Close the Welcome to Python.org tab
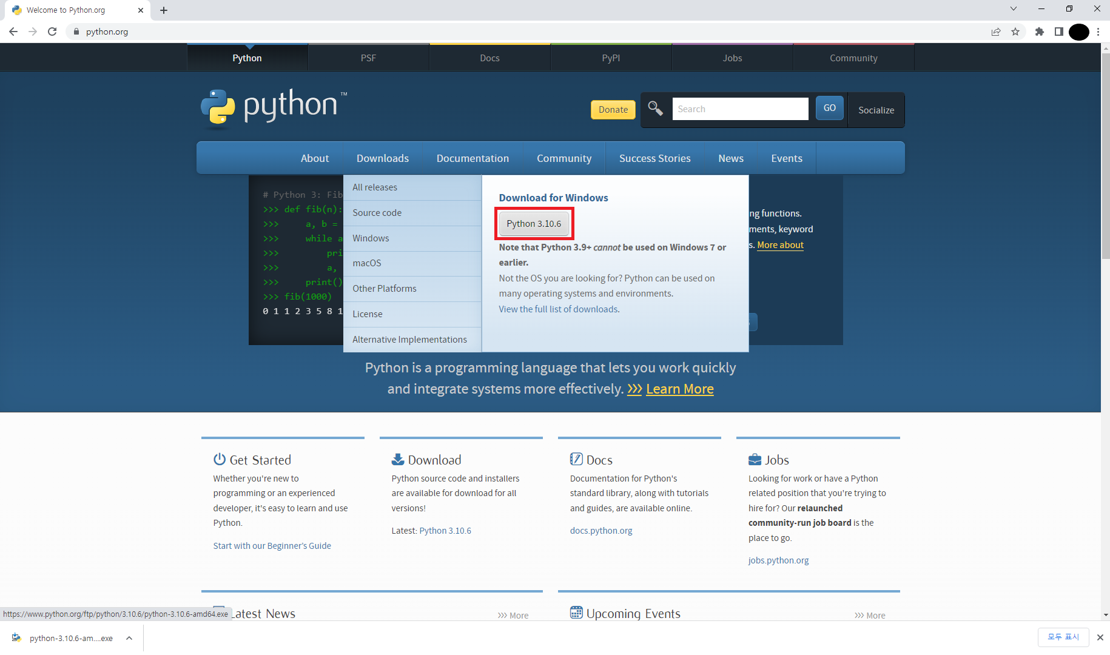Image resolution: width=1110 pixels, height=655 pixels. click(141, 10)
